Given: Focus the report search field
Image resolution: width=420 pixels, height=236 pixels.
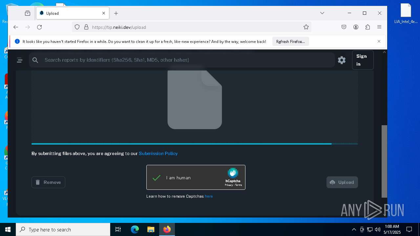Looking at the screenshot, I should point(181,60).
